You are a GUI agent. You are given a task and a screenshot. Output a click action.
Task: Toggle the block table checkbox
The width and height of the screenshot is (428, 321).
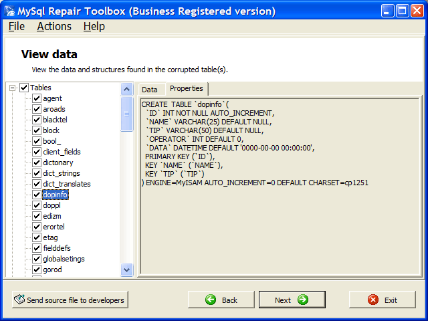[x=37, y=130]
